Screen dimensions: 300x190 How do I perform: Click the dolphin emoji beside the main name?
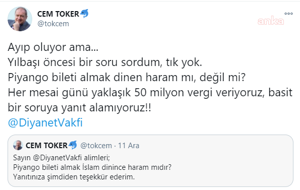(84, 14)
